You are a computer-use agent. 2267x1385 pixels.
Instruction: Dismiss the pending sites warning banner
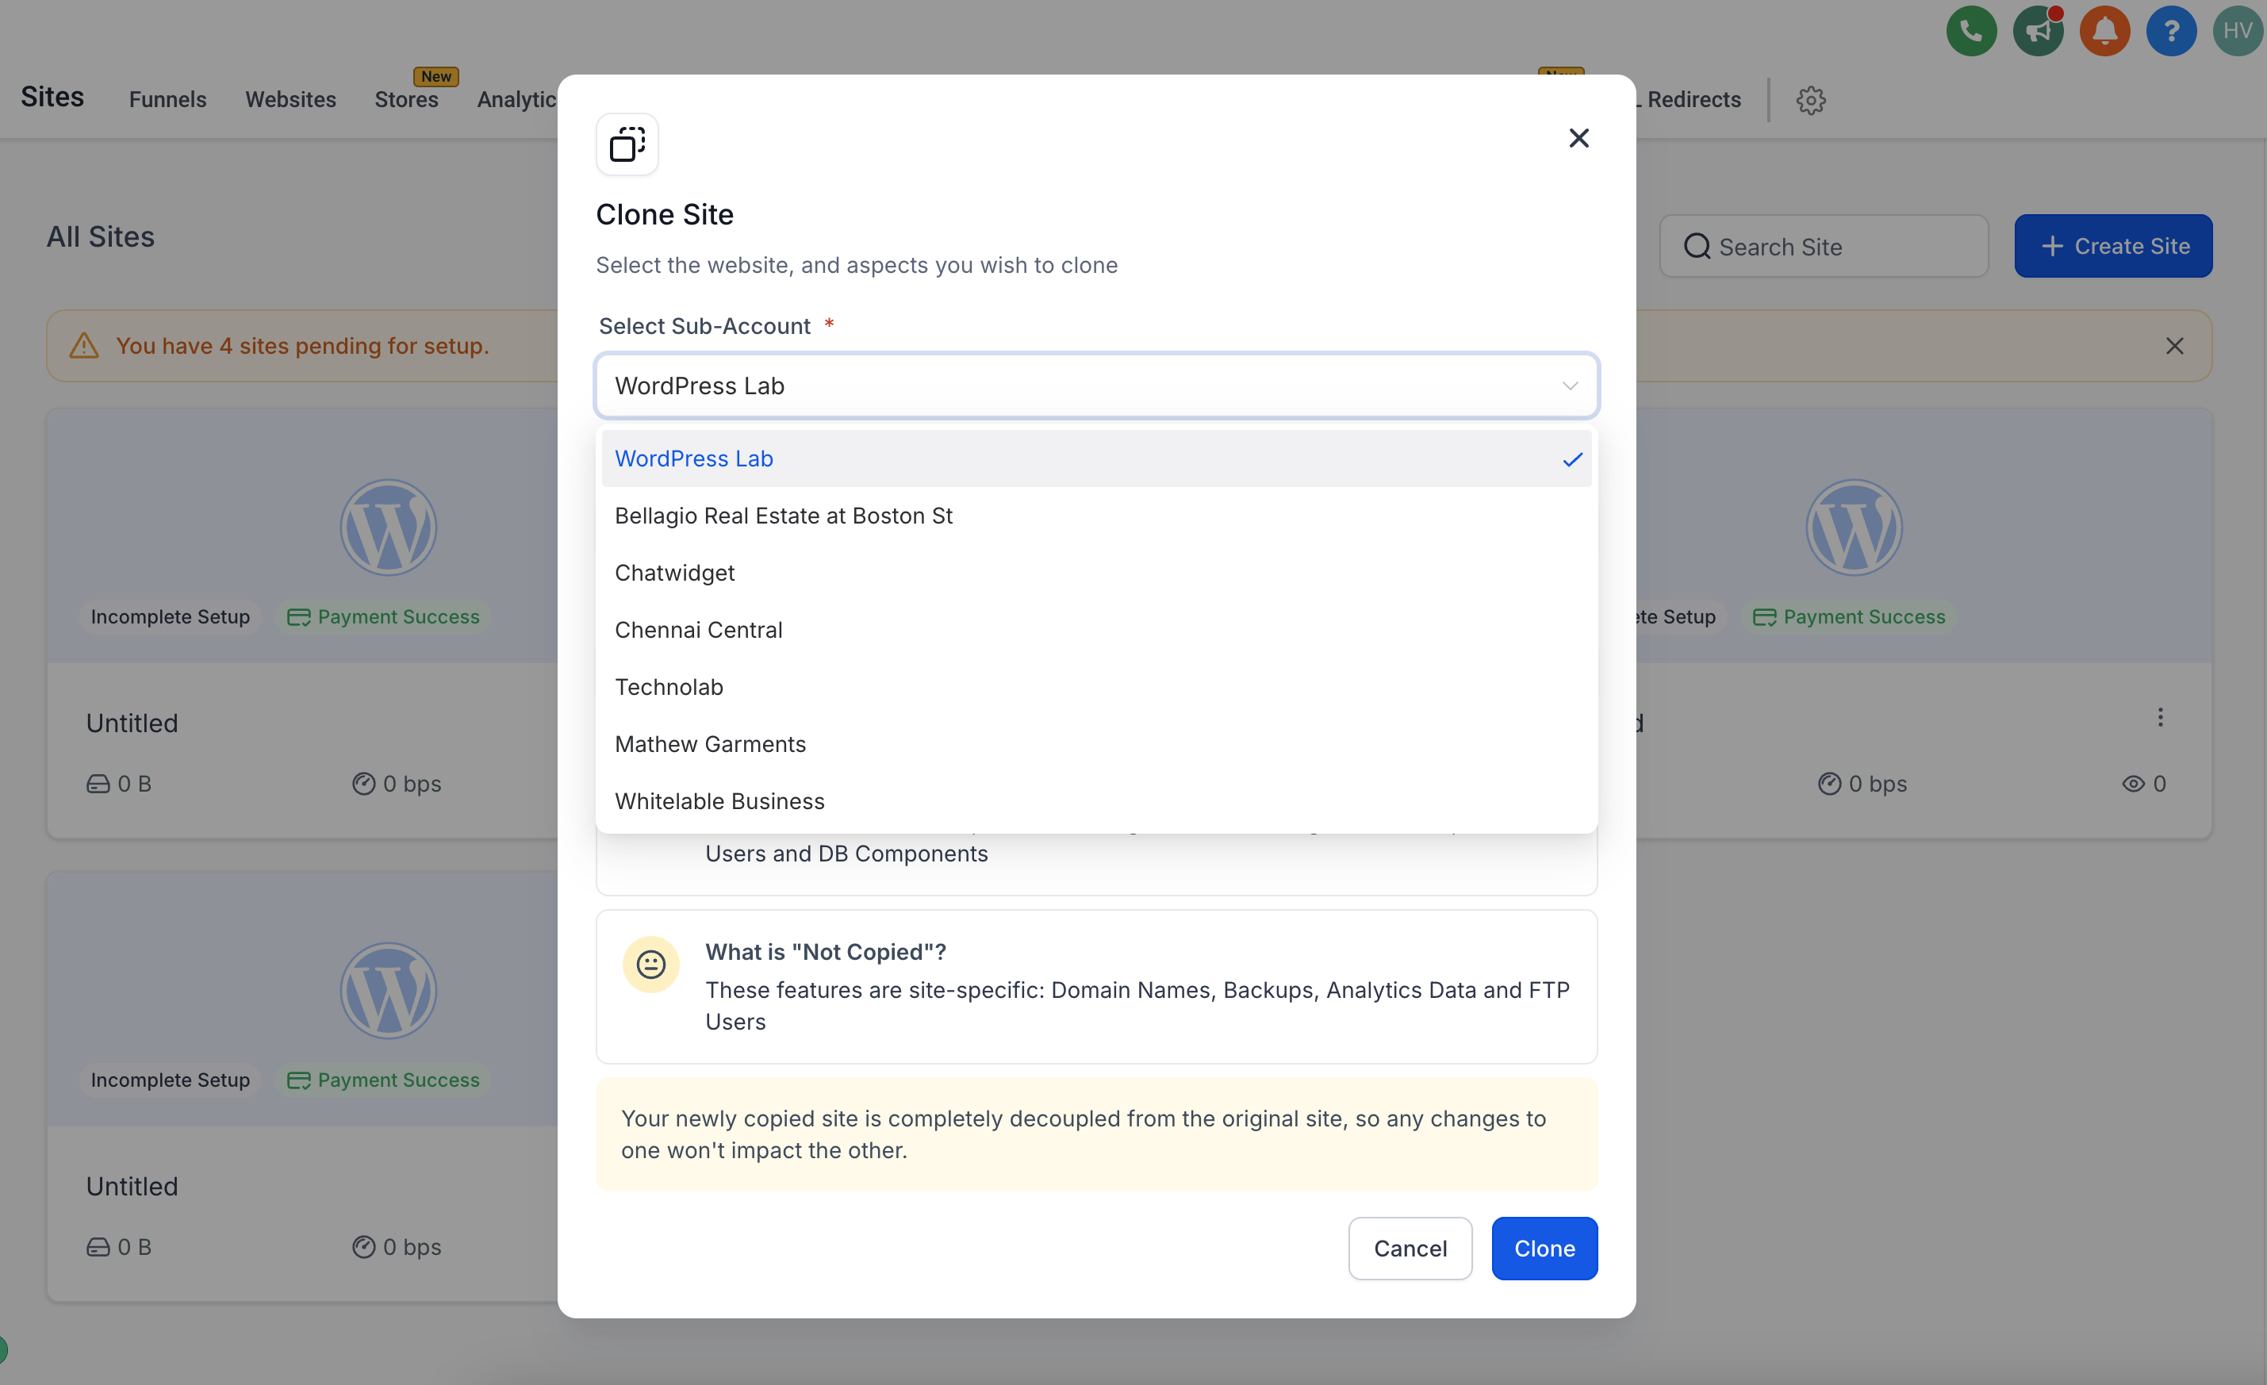tap(2174, 346)
